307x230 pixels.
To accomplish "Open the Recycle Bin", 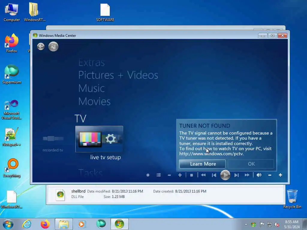I will (x=292, y=199).
